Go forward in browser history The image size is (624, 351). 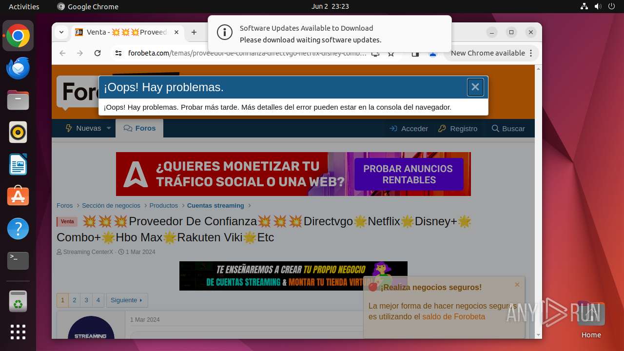tap(80, 53)
